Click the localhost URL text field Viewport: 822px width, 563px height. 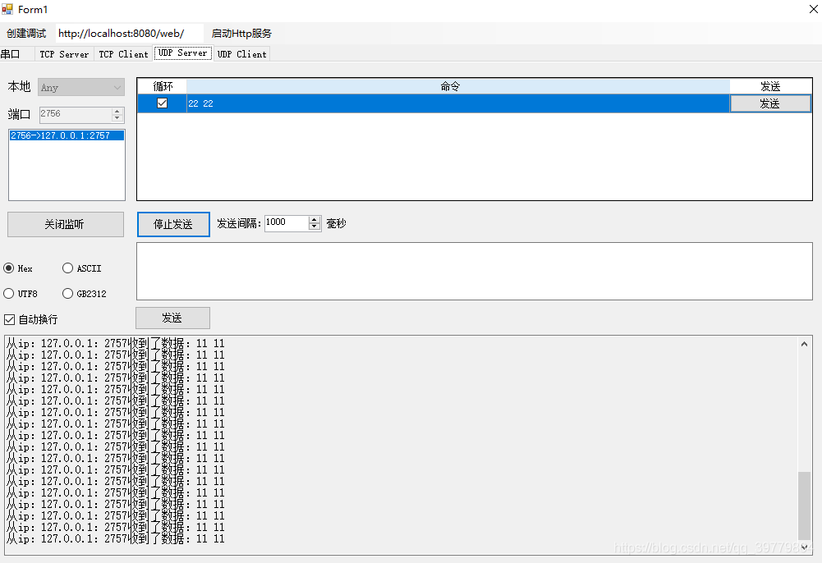click(x=129, y=34)
